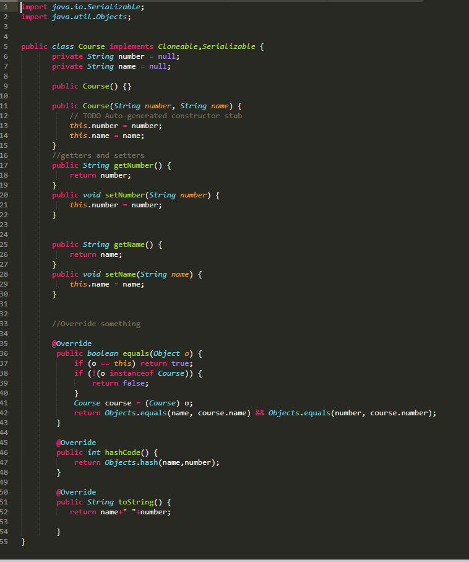This screenshot has height=562, width=469.
Task: Click the 'getNumber' method name
Action: 134,166
